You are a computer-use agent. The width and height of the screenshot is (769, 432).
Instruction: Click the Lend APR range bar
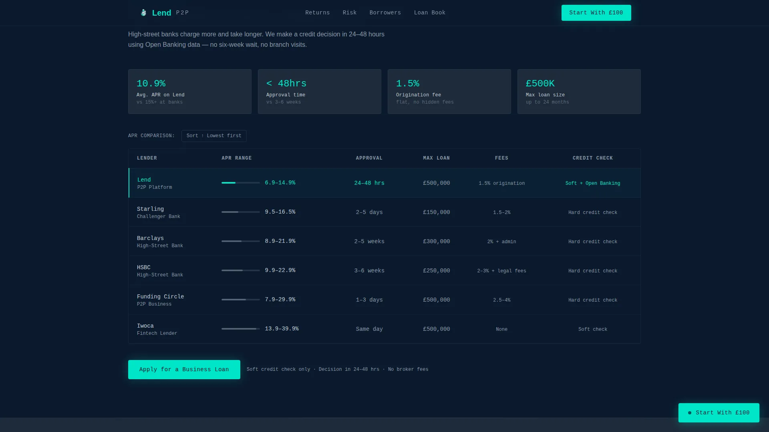[x=241, y=183]
